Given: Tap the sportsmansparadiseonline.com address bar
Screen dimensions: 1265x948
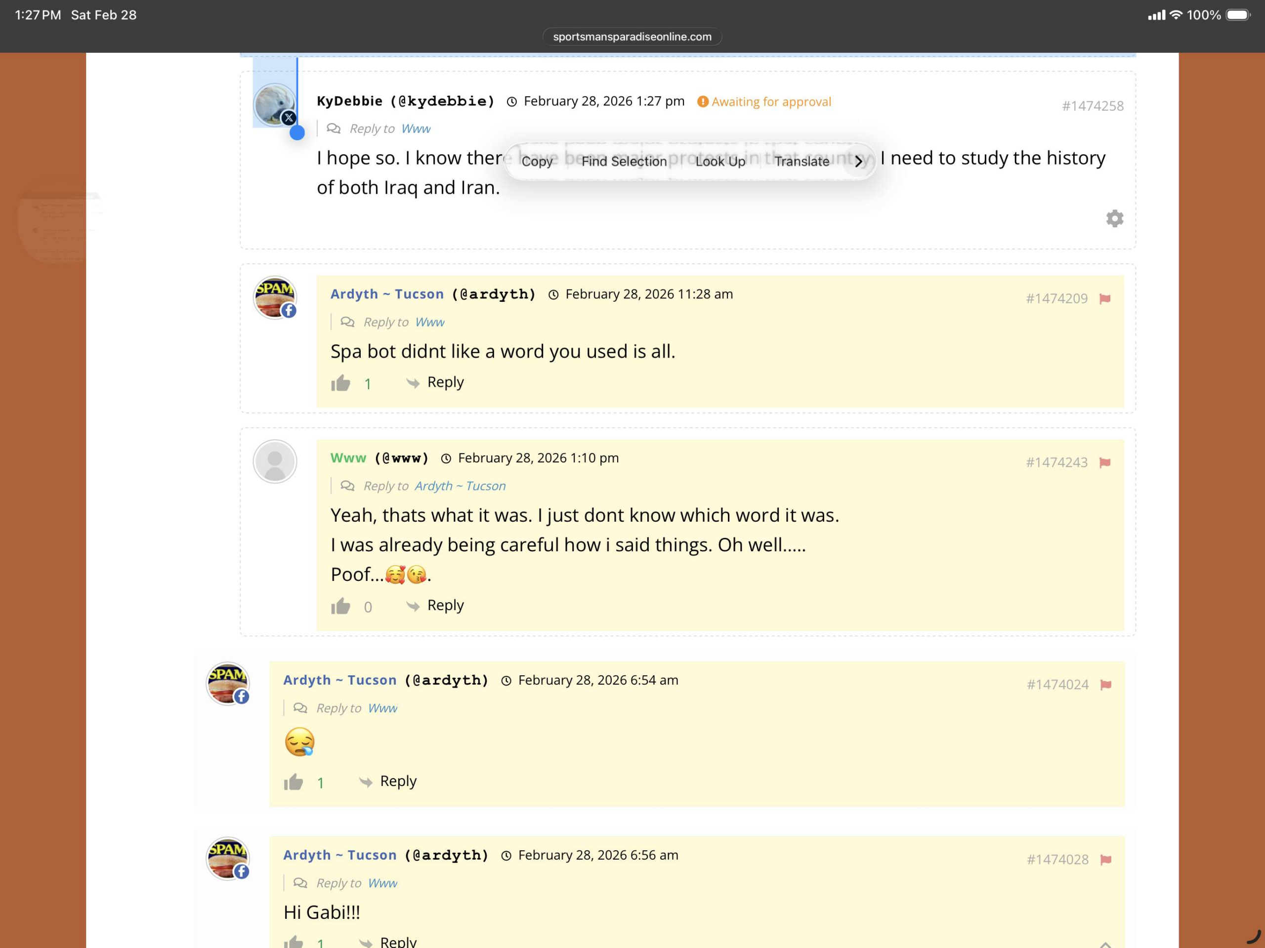Looking at the screenshot, I should coord(632,37).
